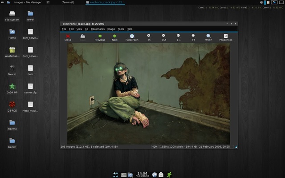
Task: Click the greyed-out Save toolbar icon
Action: (x=83, y=37)
